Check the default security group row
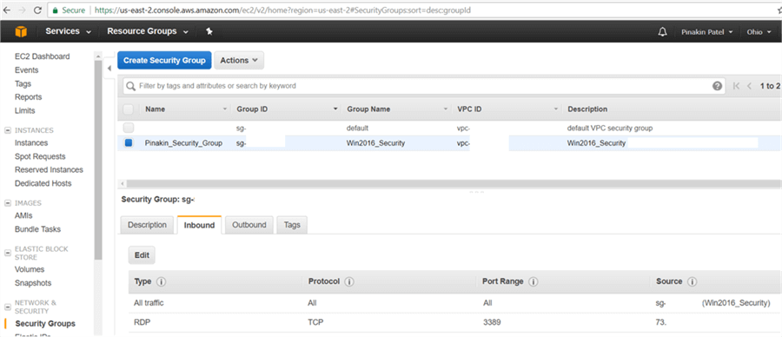Viewport: 782px width, 337px height. 129,128
